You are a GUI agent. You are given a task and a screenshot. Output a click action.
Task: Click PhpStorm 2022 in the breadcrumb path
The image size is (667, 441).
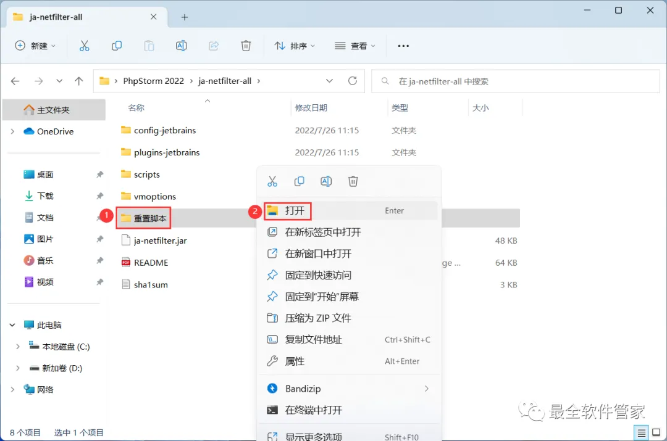[154, 81]
